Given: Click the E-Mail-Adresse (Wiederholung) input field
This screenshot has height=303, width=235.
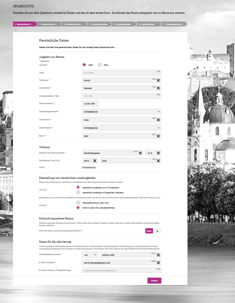Looking at the screenshot, I should (x=121, y=270).
